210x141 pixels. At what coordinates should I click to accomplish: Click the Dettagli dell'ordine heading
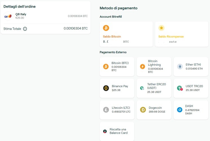19,6
